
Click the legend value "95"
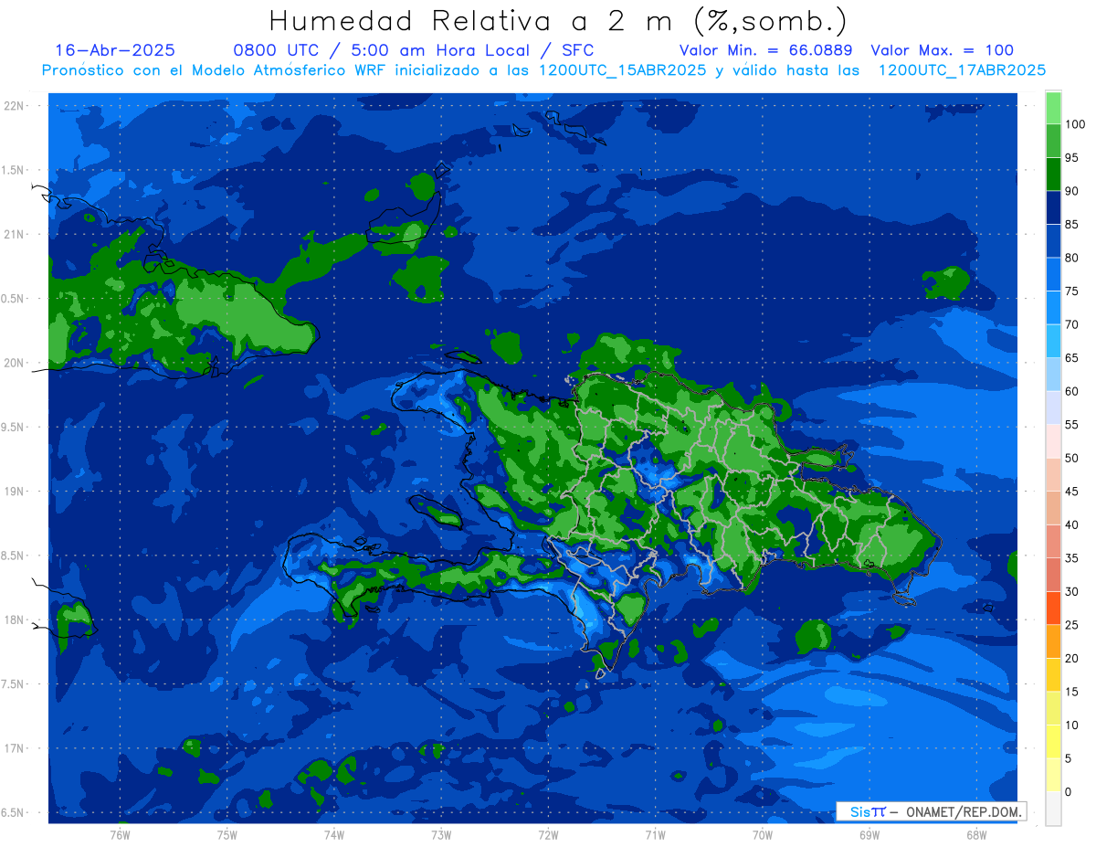click(x=1071, y=157)
